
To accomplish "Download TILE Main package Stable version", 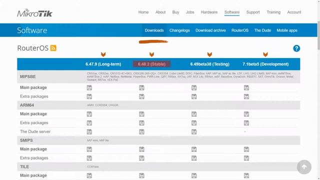I will click(x=141, y=175).
